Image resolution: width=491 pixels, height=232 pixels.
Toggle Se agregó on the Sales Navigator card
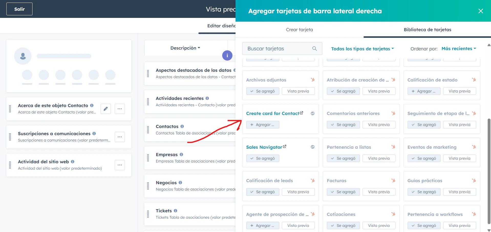click(x=263, y=158)
